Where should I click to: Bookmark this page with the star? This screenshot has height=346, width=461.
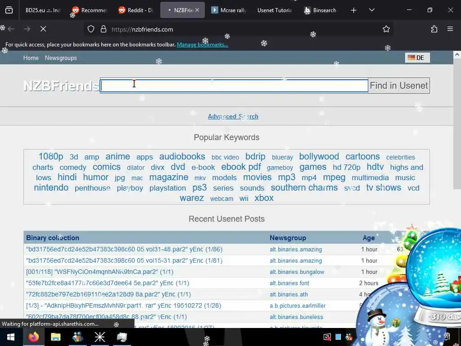click(386, 29)
